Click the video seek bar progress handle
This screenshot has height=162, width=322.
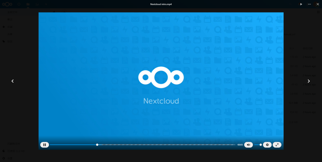[97, 145]
